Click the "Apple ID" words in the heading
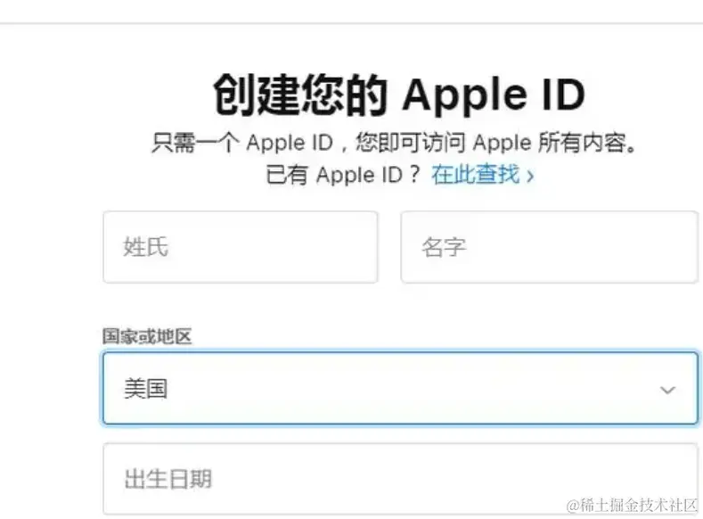The width and height of the screenshot is (703, 519). 495,95
